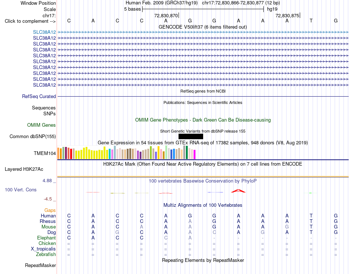This screenshot has height=274, width=349.
Task: Click the red PhyloP conservation peak
Action: pyautogui.click(x=238, y=191)
